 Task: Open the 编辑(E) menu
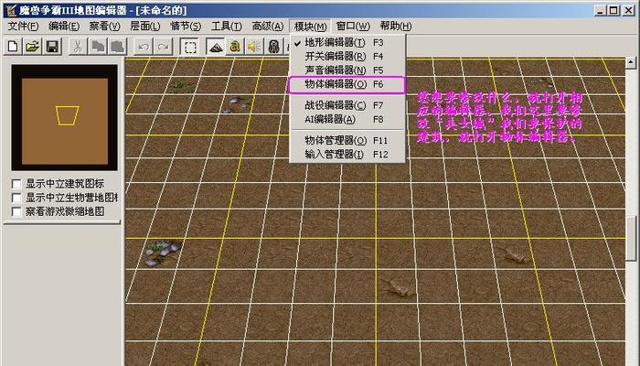point(64,27)
